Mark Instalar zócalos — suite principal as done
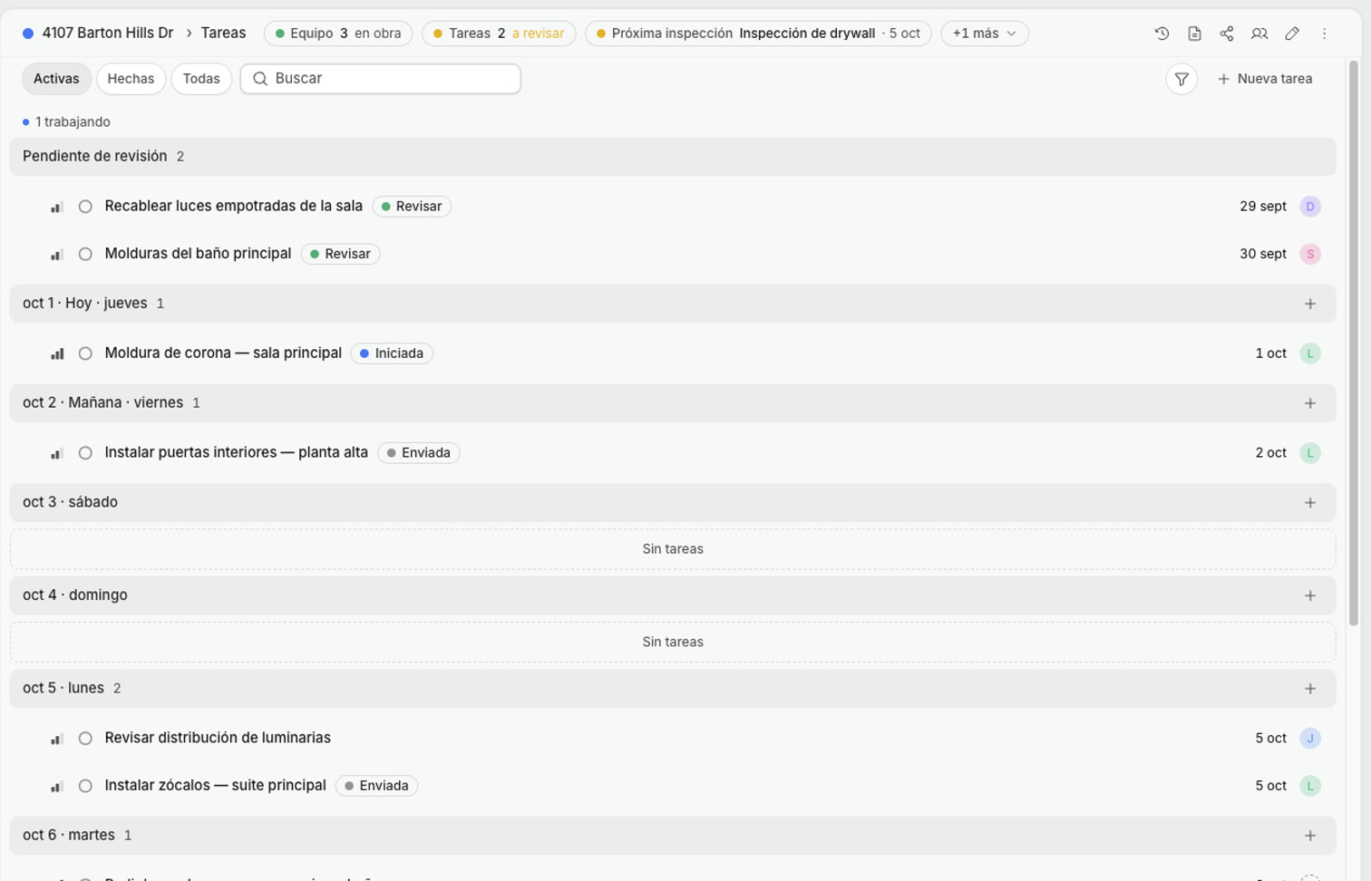 point(85,786)
